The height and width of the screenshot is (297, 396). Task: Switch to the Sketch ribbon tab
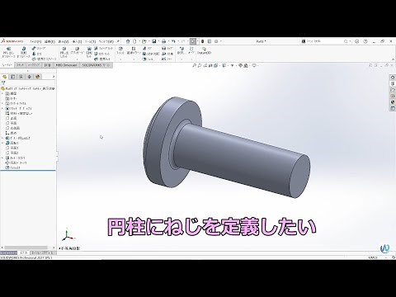pyautogui.click(x=20, y=65)
